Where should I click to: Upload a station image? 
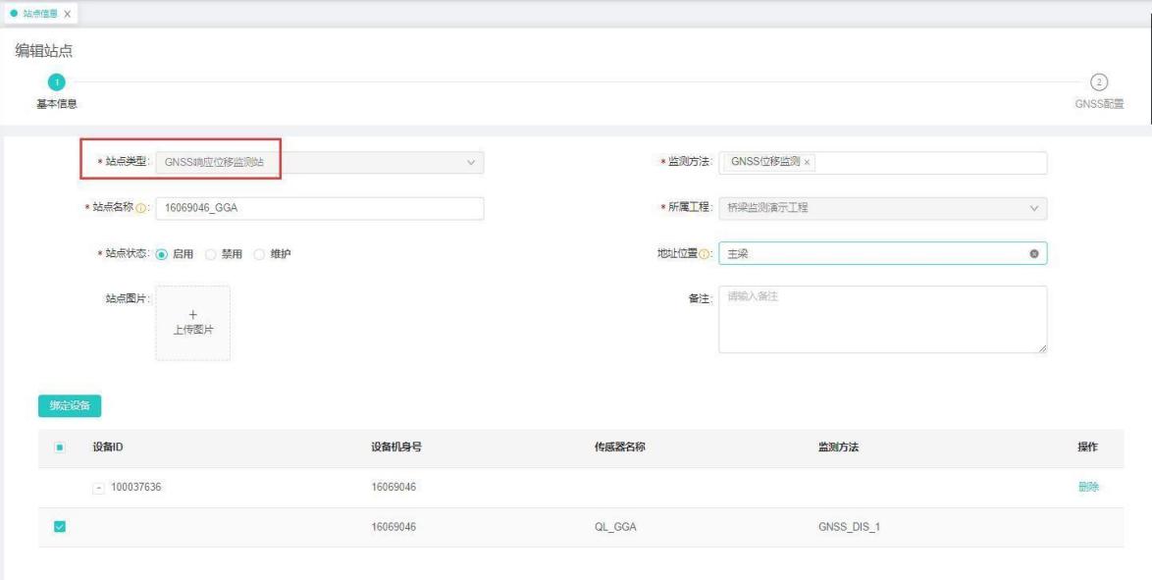click(x=193, y=323)
